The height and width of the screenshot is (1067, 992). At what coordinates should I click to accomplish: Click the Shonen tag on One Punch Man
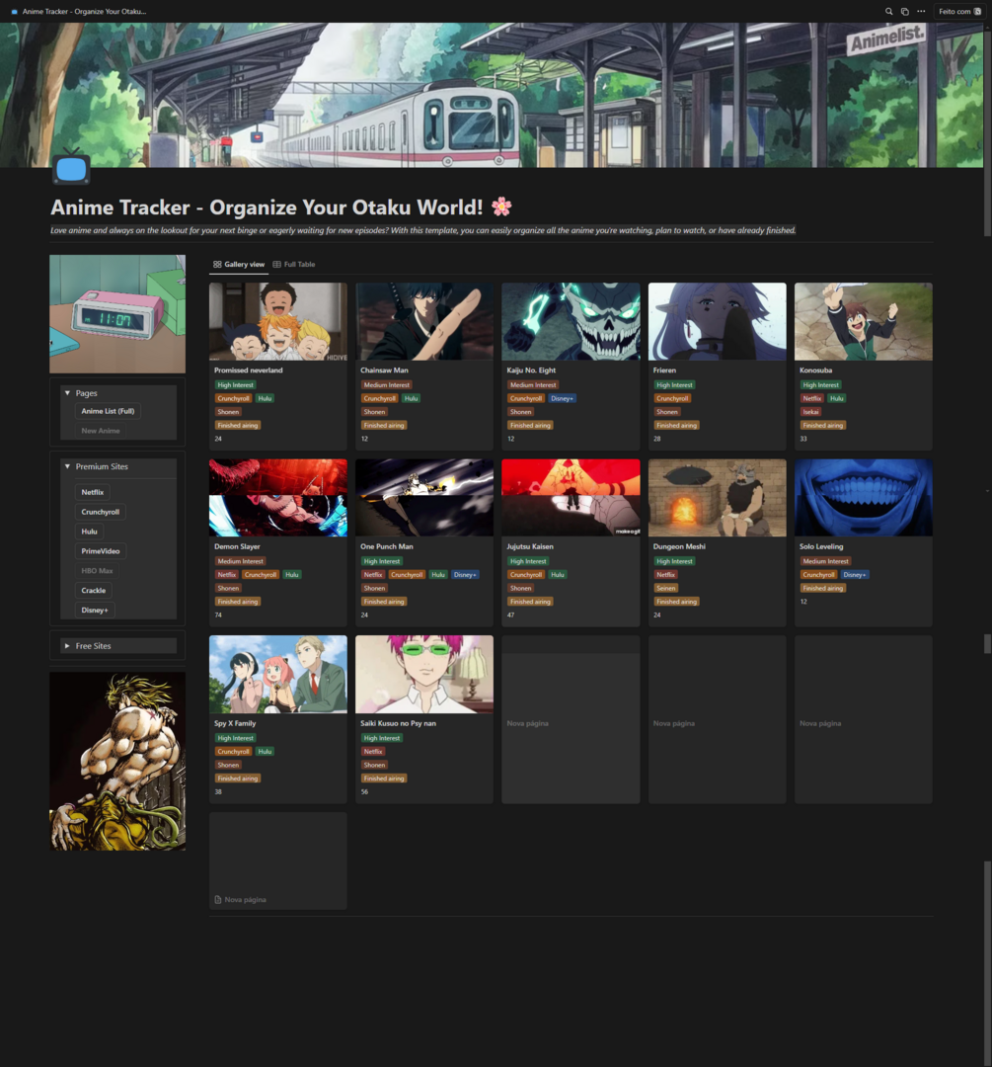375,589
